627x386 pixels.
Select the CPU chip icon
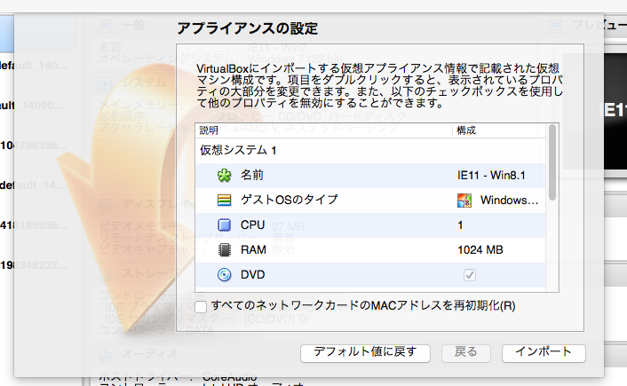pyautogui.click(x=225, y=225)
